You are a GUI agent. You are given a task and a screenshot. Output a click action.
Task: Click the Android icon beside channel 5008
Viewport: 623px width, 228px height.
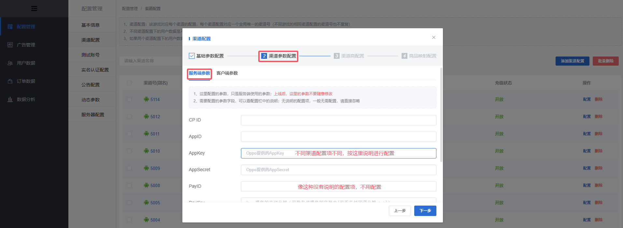146,185
